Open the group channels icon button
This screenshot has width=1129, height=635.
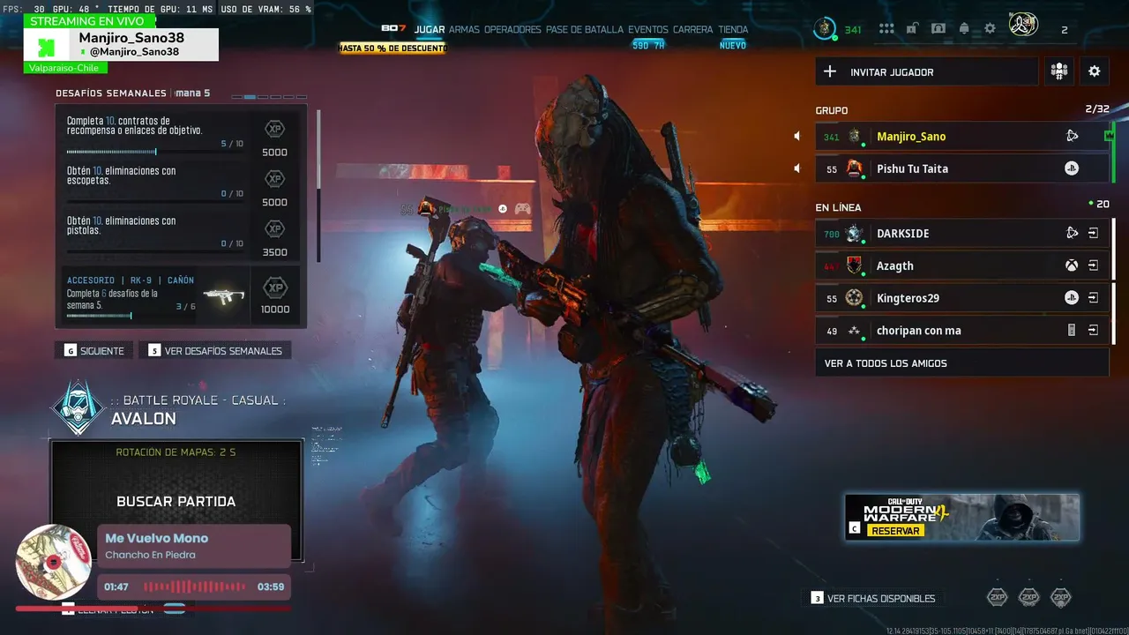pyautogui.click(x=1059, y=71)
